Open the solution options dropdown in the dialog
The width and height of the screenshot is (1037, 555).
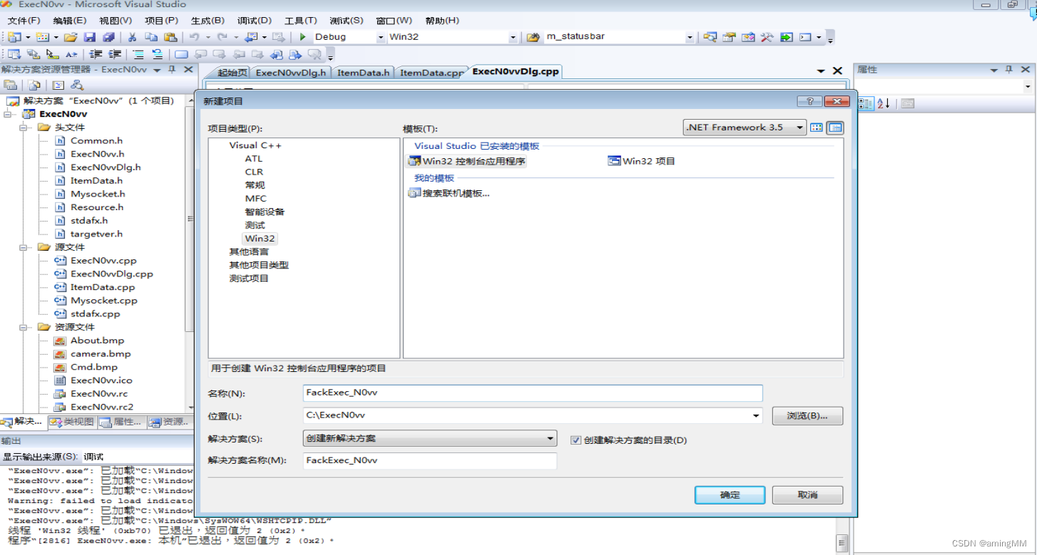coord(430,439)
